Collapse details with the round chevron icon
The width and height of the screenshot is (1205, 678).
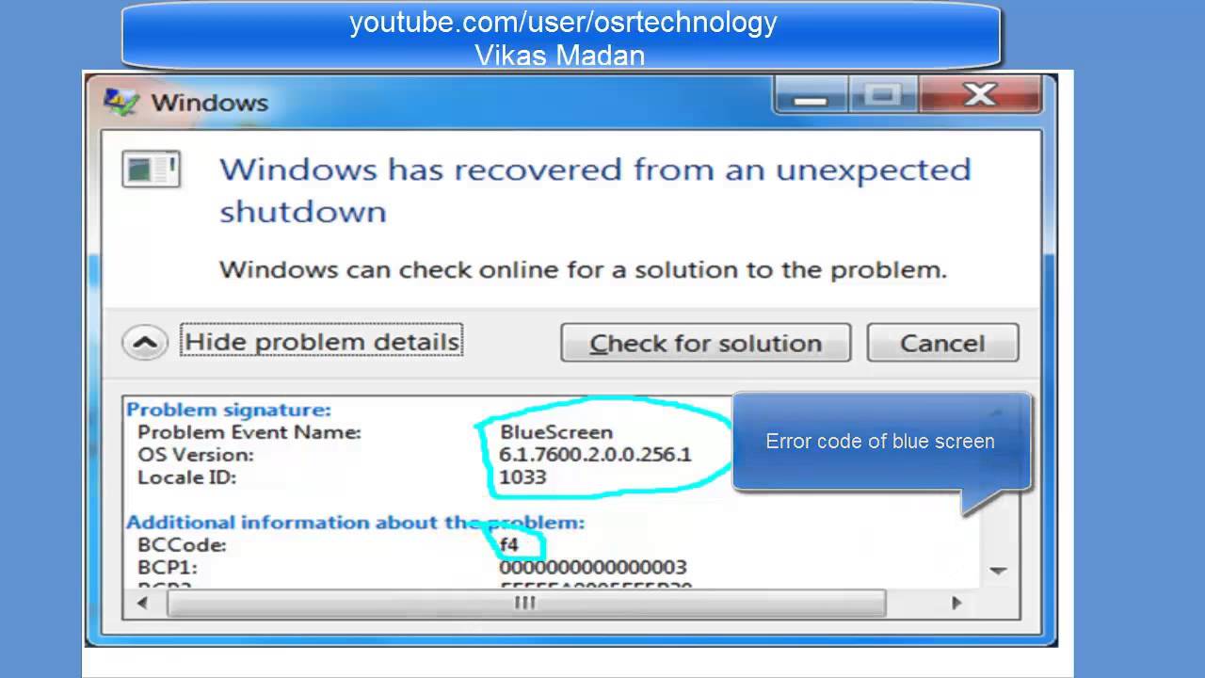(145, 343)
